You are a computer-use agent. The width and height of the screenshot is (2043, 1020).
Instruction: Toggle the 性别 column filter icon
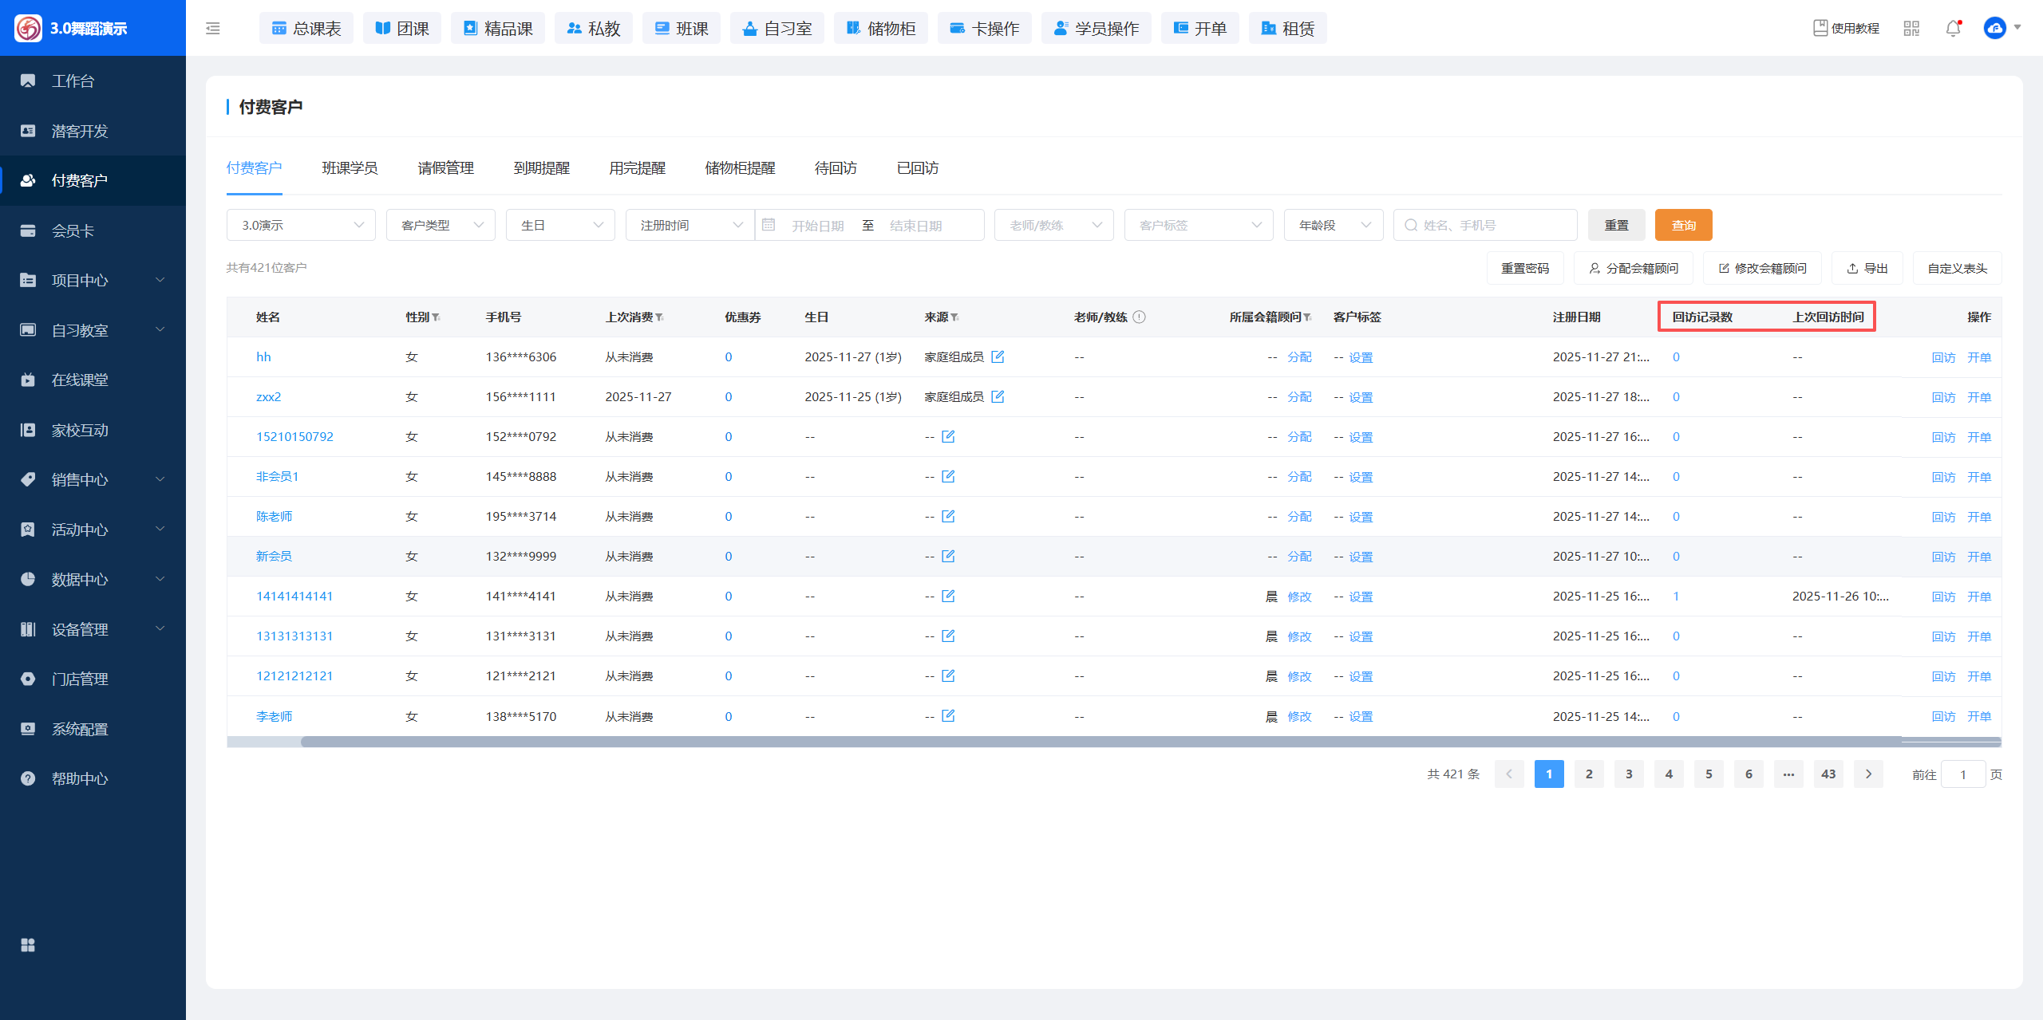pos(437,317)
